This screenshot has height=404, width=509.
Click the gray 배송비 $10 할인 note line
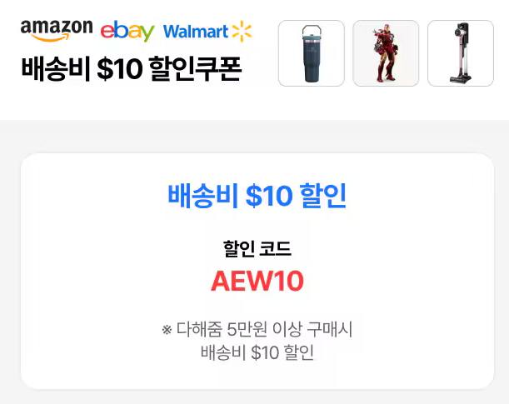(x=257, y=352)
